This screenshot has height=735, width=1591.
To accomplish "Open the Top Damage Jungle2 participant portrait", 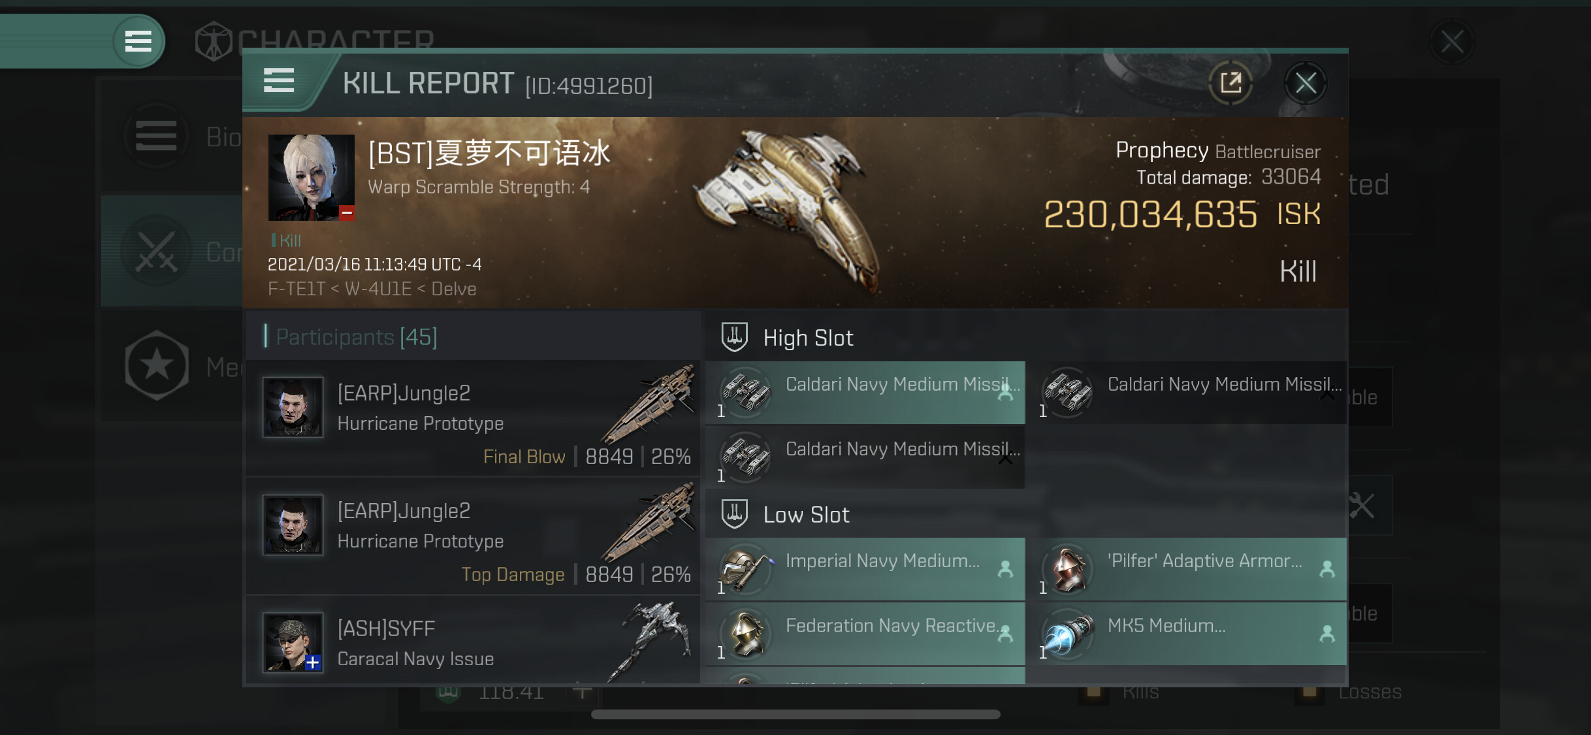I will (x=293, y=525).
